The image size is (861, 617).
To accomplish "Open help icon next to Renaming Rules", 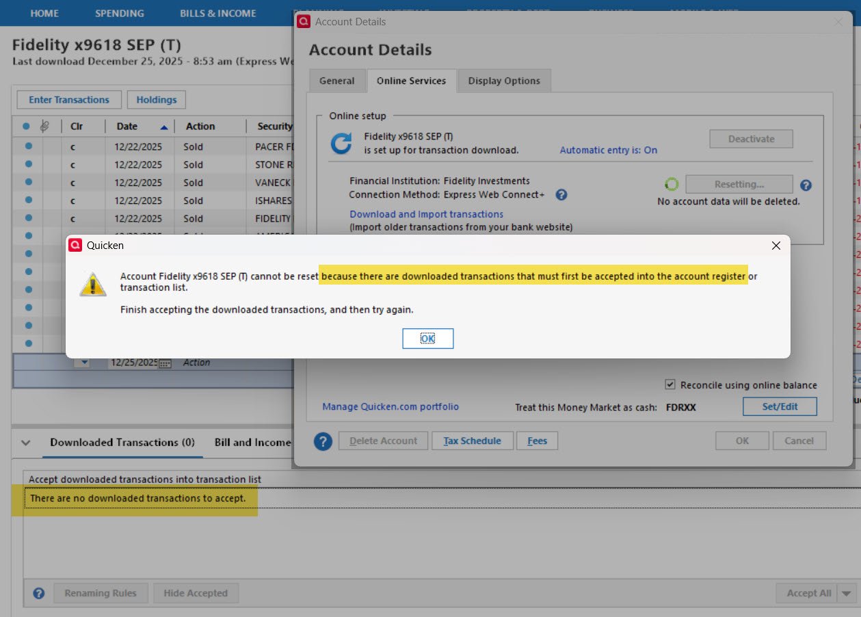I will (39, 593).
